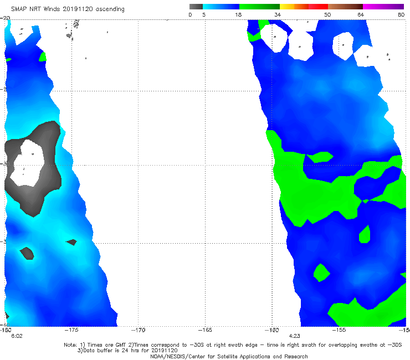Screen dimensions: 410x360
Task: Select the gray segment of the color bar
Action: [x=196, y=7]
